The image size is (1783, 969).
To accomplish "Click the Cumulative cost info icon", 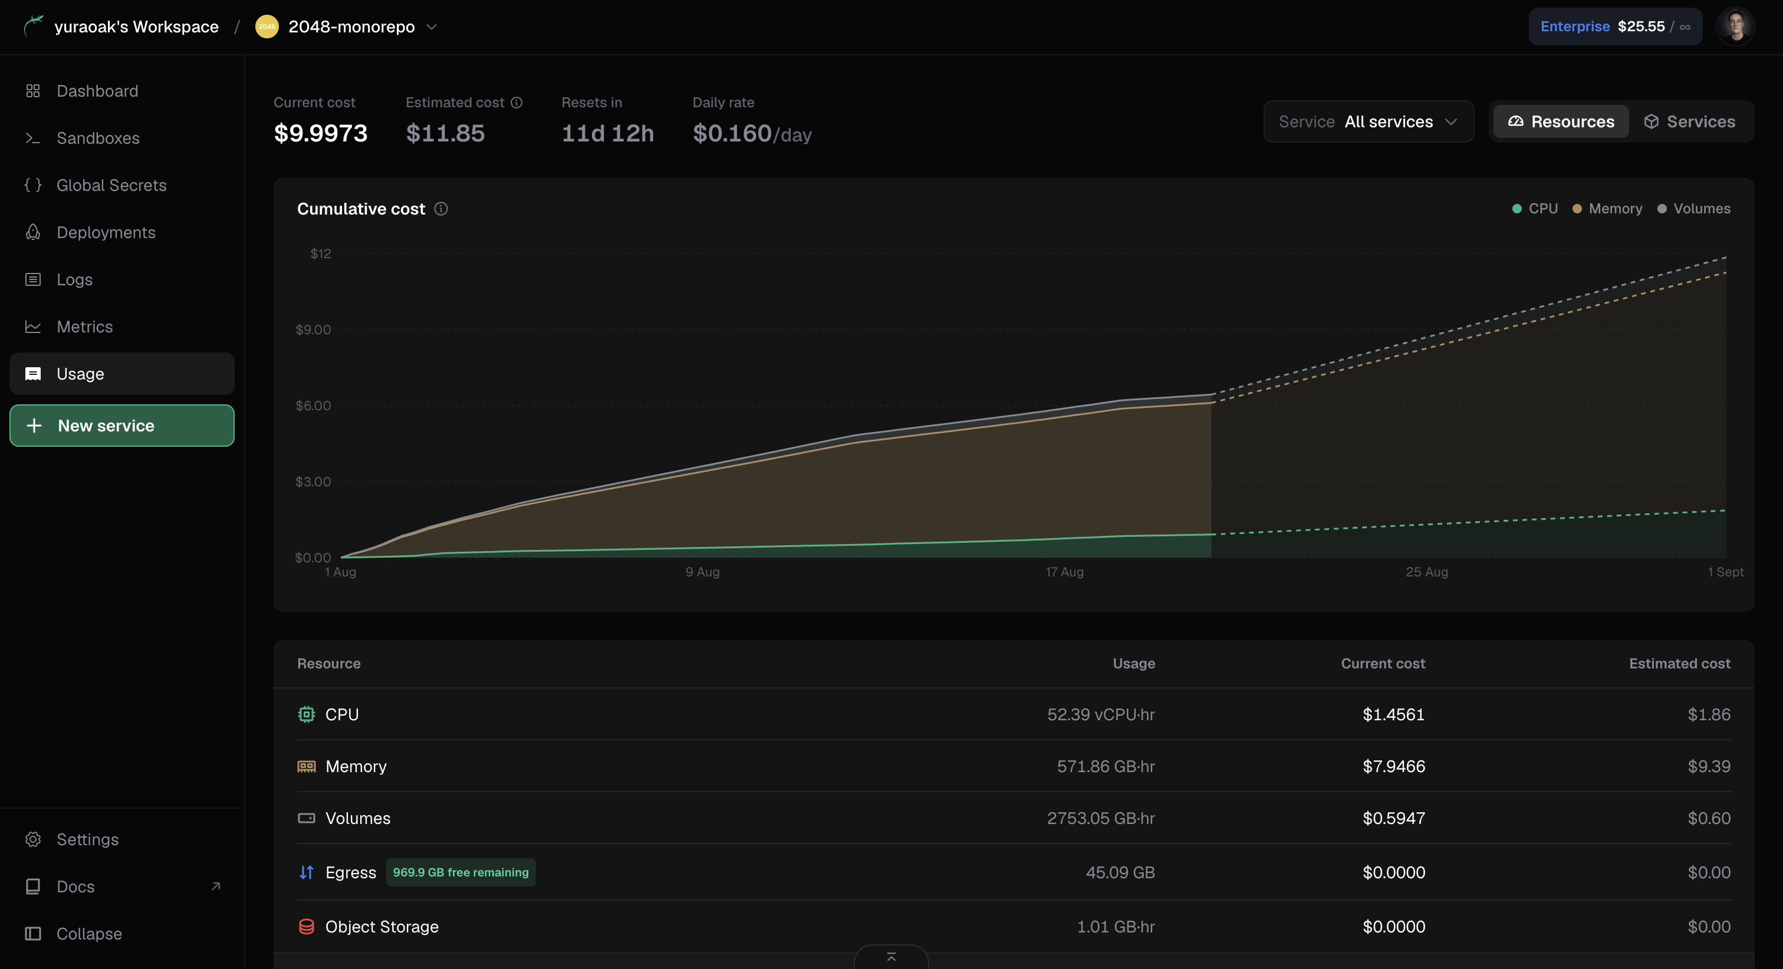I will tap(441, 208).
